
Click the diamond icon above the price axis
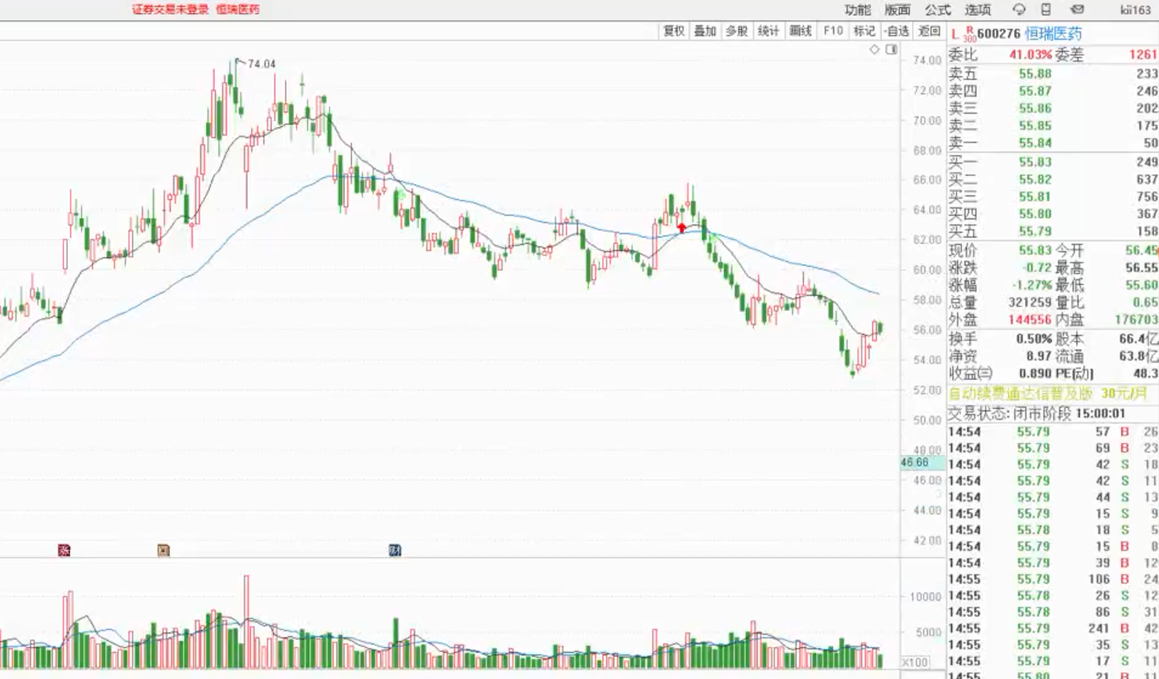tap(874, 50)
